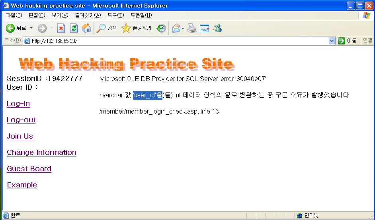
Task: Open the Change Information link
Action: coord(42,152)
